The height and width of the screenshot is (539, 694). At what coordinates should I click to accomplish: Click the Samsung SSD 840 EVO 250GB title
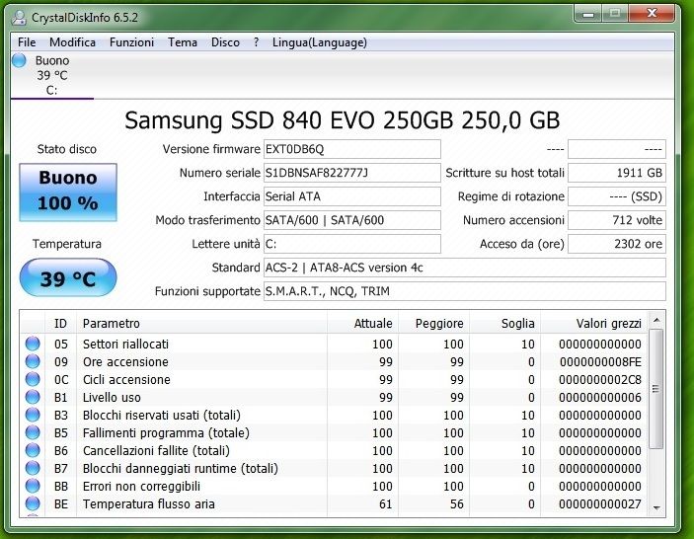(343, 119)
